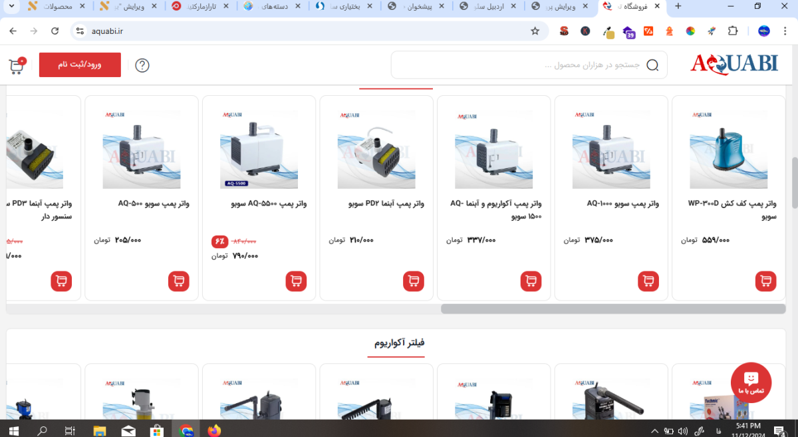Bookmark this page with star icon

click(535, 31)
